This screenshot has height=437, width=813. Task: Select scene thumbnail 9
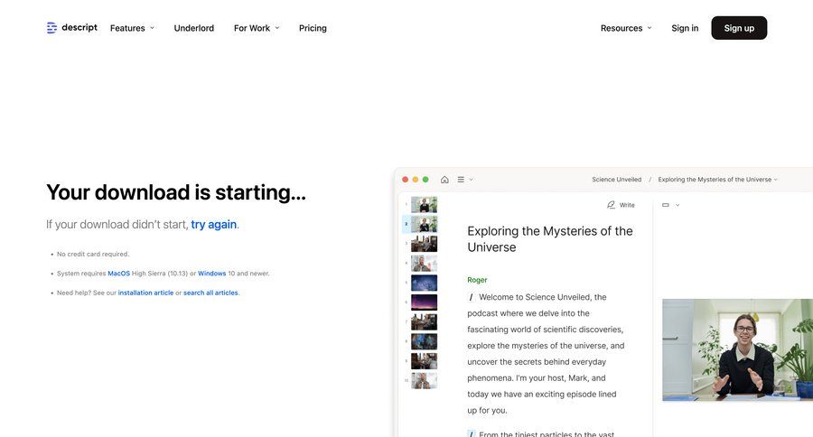coord(425,361)
